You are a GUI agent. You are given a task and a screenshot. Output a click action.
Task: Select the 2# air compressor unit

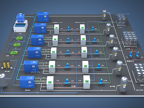click(x=31, y=66)
